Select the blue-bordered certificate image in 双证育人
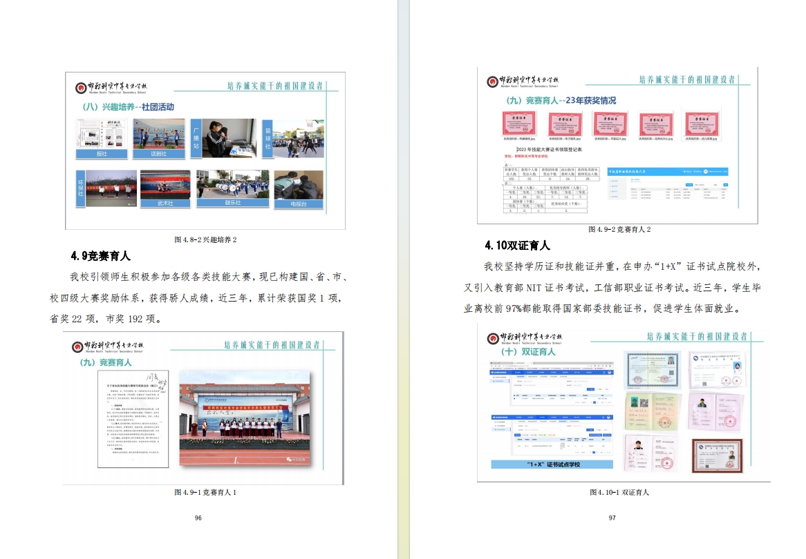The height and width of the screenshot is (559, 806). point(653,370)
